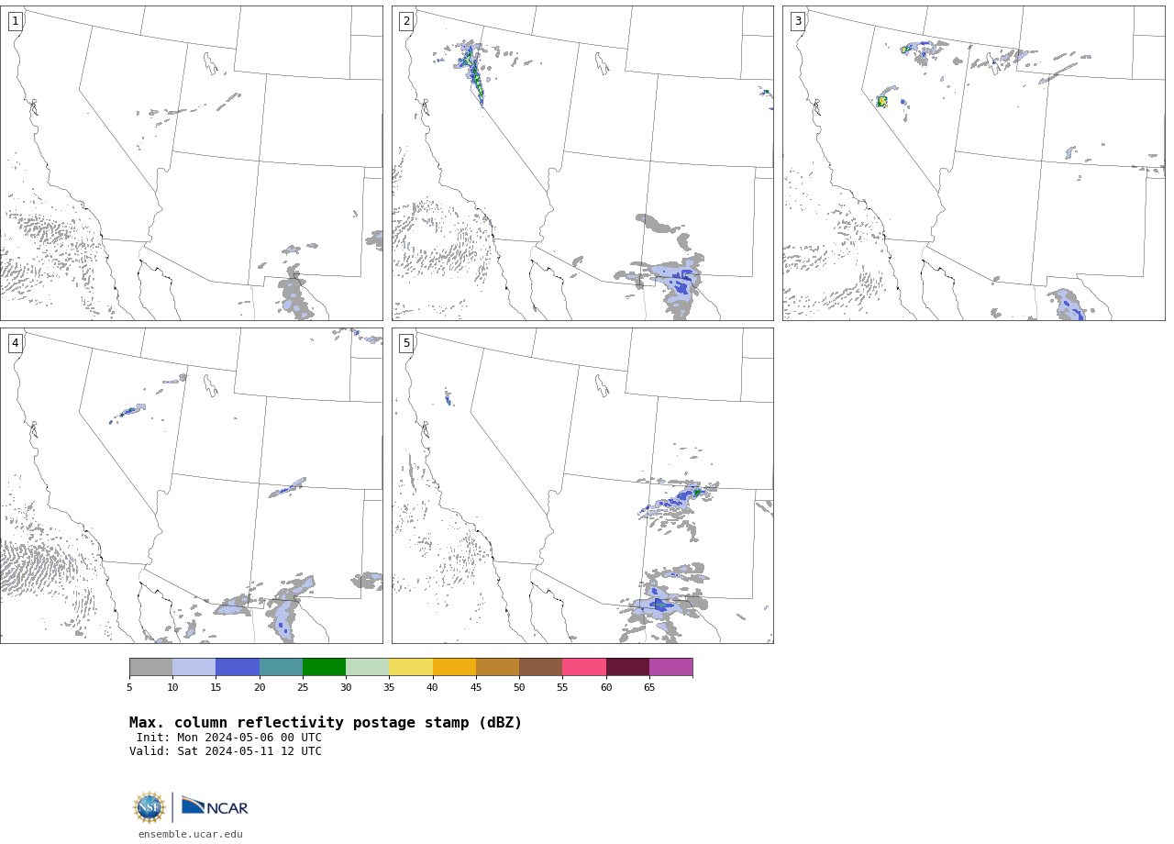Click the Max. column reflectivity title

326,723
